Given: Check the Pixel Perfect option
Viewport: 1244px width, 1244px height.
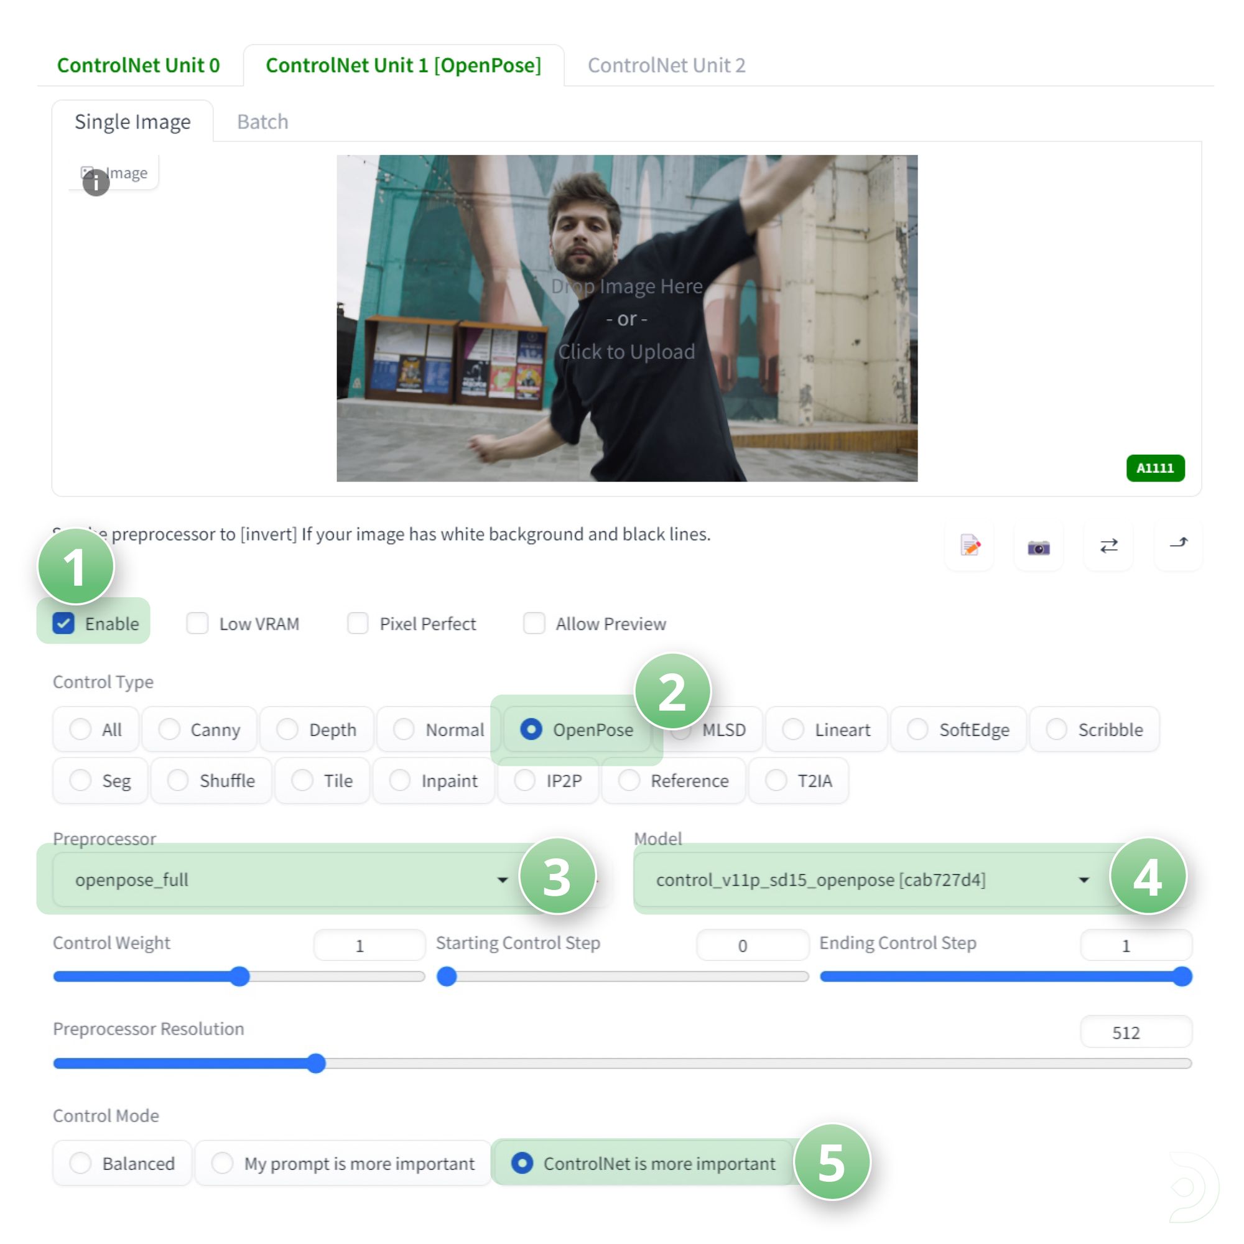Looking at the screenshot, I should (358, 623).
